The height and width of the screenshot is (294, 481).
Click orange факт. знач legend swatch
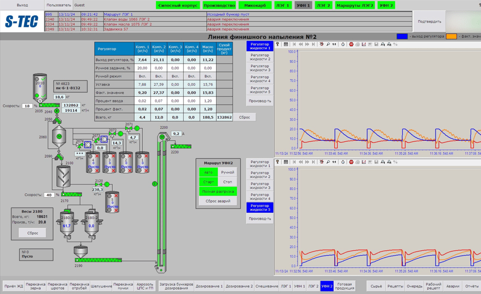click(x=451, y=36)
